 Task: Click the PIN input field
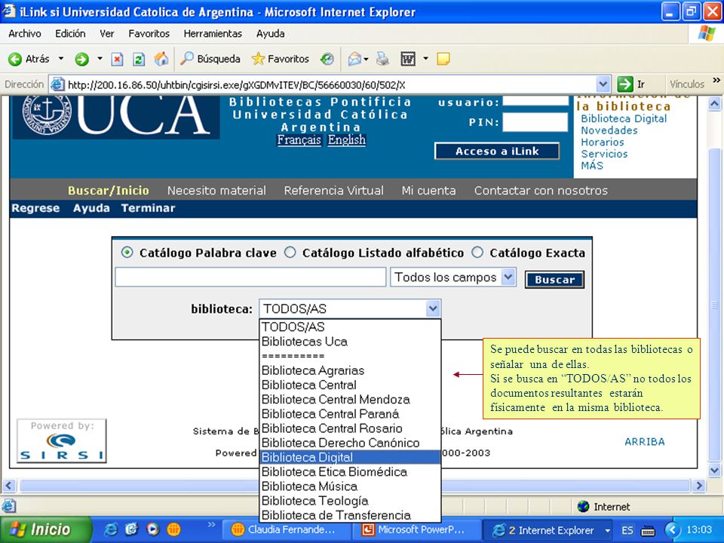pos(535,122)
